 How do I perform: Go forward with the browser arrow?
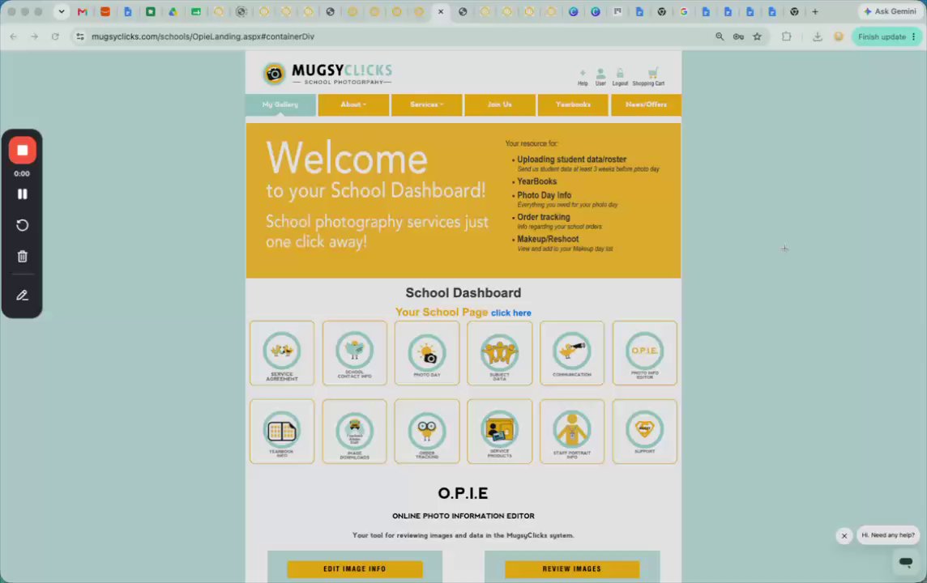coord(34,36)
